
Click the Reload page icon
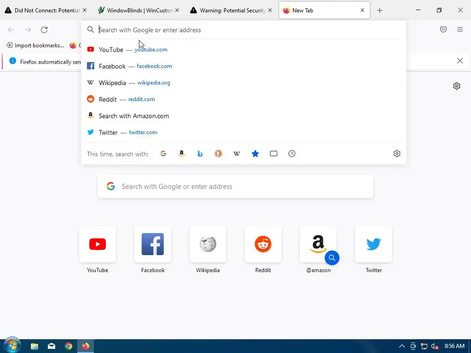point(44,30)
